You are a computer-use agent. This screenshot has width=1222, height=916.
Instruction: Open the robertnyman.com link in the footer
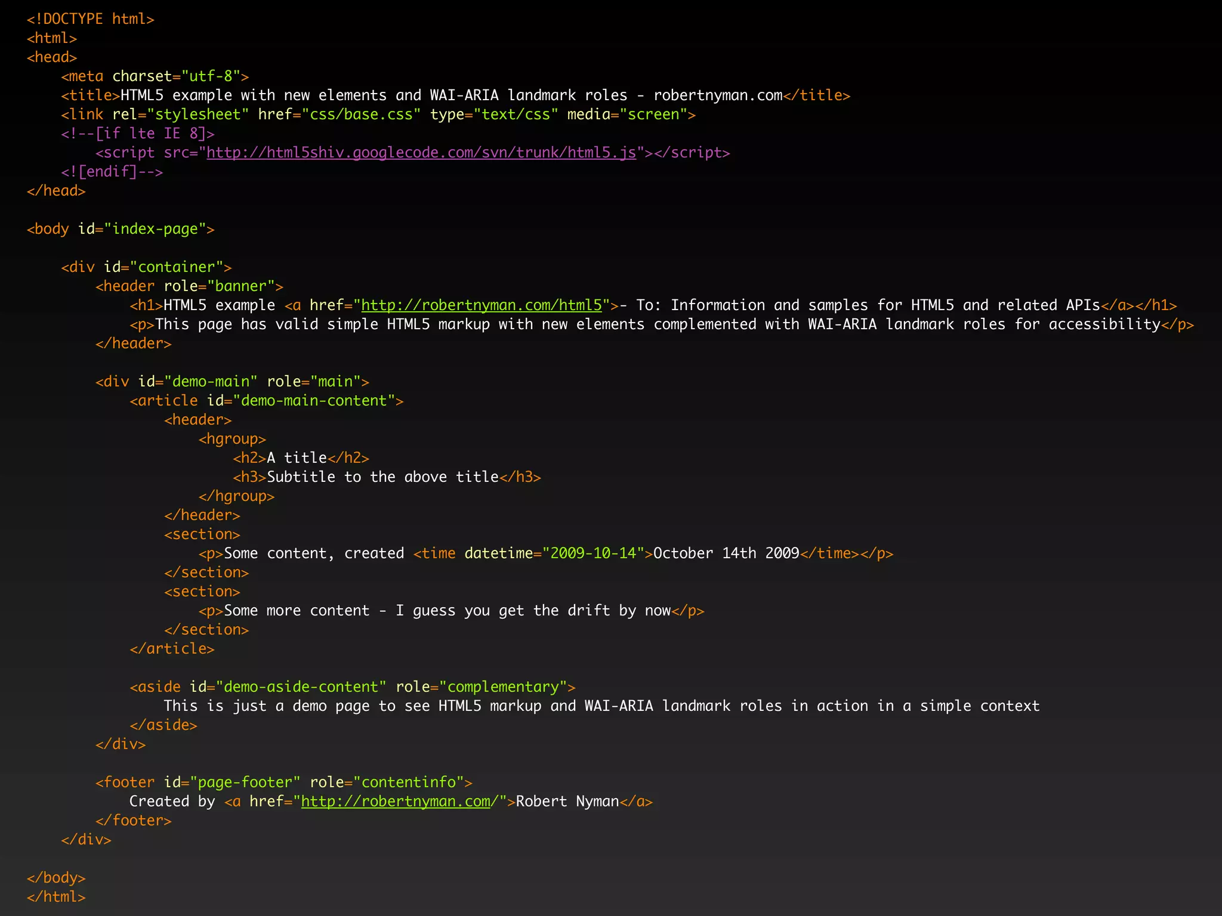(395, 802)
